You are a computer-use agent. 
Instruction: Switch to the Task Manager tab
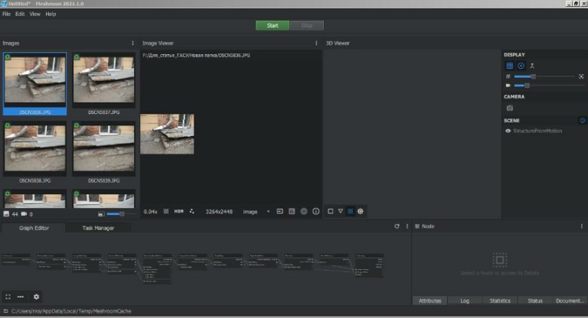pyautogui.click(x=97, y=227)
